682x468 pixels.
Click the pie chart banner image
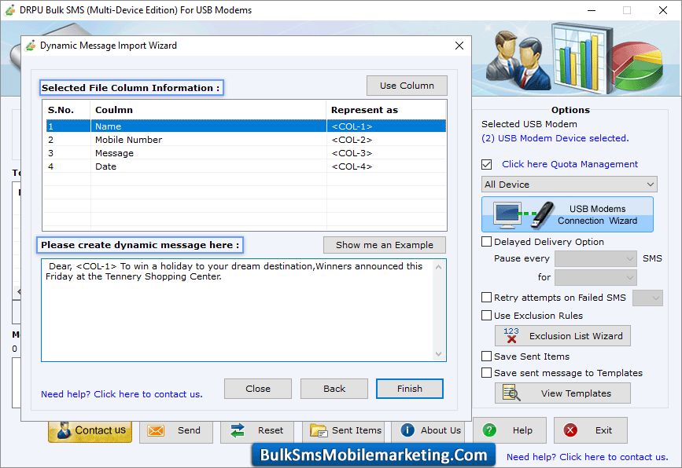tap(638, 65)
